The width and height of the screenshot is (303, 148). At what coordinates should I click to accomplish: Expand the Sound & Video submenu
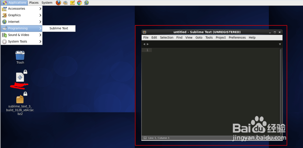tap(22, 35)
